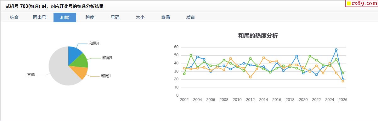
Task: Click the green peak point at 2003
Action: pyautogui.click(x=191, y=55)
